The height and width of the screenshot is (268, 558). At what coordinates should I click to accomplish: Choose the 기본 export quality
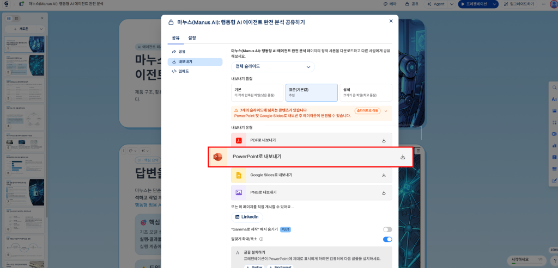pyautogui.click(x=257, y=92)
